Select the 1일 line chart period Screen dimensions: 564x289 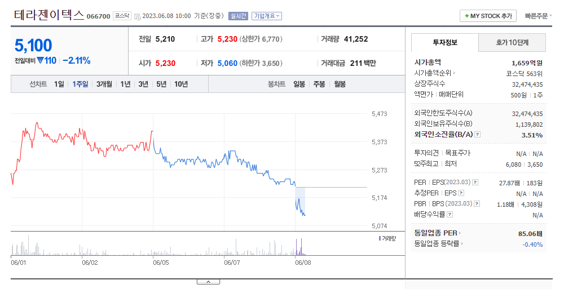[x=59, y=84]
